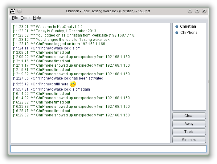Viewport: 217px width, 164px height.
Task: Click 'showed up unexpectedly' line at 16:14:02
Action: tap(71, 98)
